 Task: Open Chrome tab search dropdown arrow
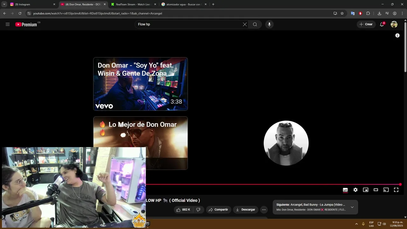pos(4,4)
